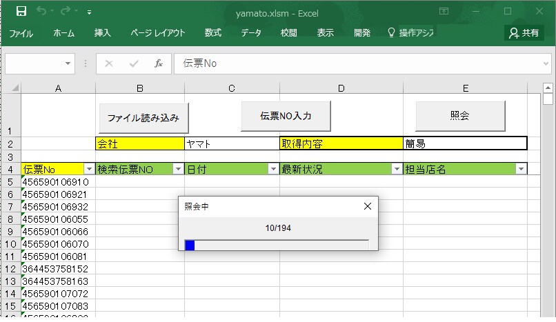This screenshot has width=556, height=322.
Task: Select the 簡易 cell
Action: [x=465, y=144]
